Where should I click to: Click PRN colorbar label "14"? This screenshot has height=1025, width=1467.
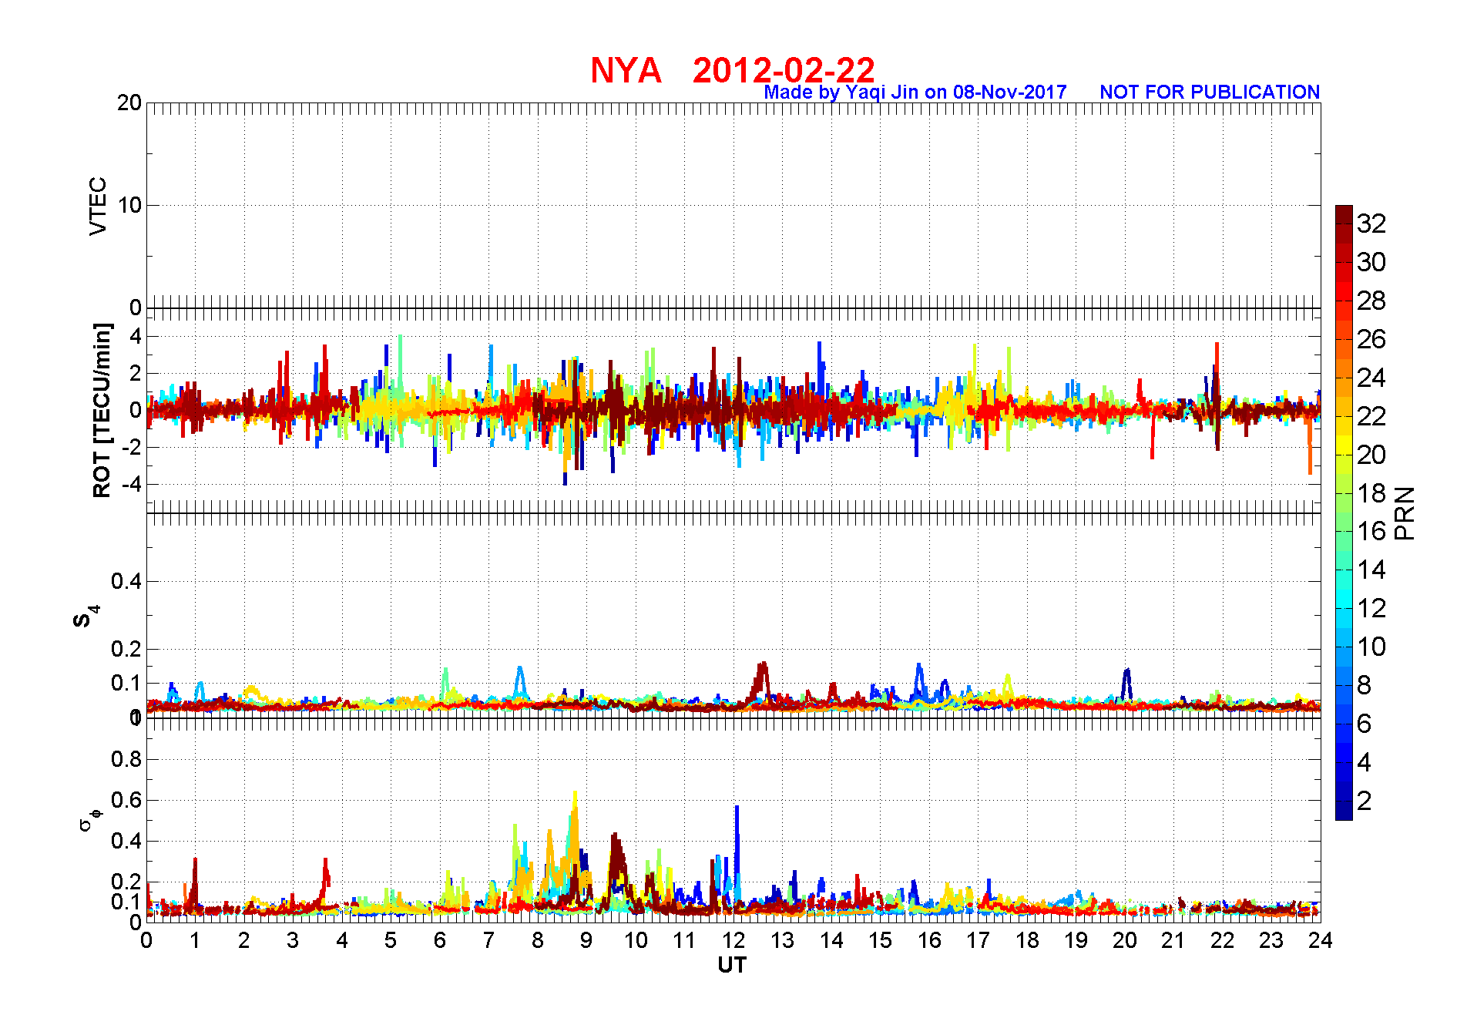click(x=1371, y=570)
